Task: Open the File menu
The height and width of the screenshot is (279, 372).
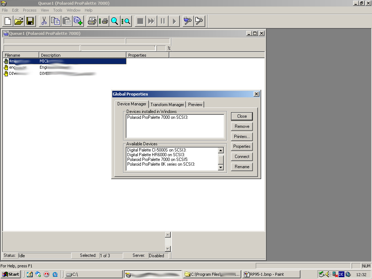Action: point(5,10)
